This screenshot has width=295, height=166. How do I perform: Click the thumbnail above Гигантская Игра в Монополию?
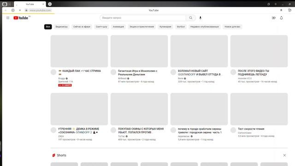coord(139,51)
